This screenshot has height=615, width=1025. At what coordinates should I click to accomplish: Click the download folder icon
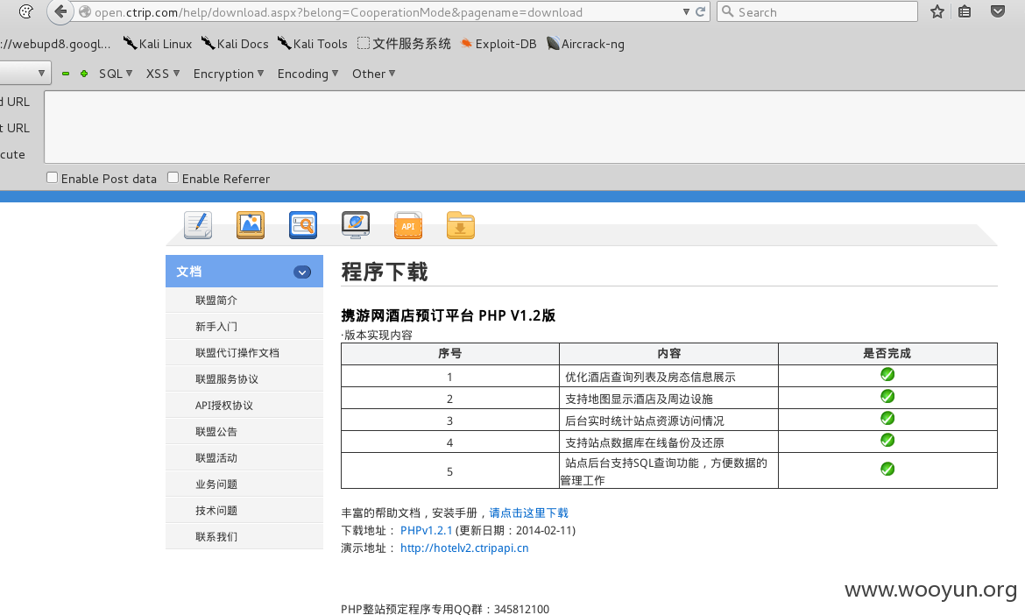coord(461,225)
